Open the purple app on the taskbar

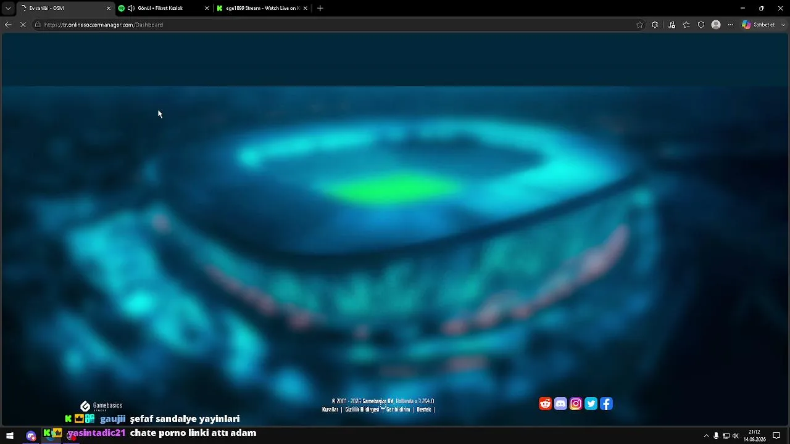(x=31, y=436)
